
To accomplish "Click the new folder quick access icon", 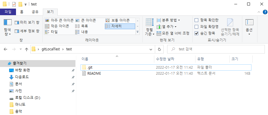I will tap(21, 4).
